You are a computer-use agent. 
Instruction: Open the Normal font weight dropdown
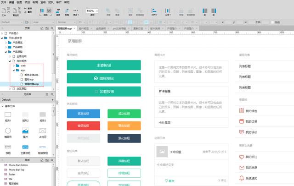tap(66, 22)
